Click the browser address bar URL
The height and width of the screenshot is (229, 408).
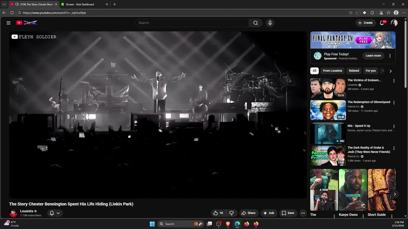pos(55,13)
